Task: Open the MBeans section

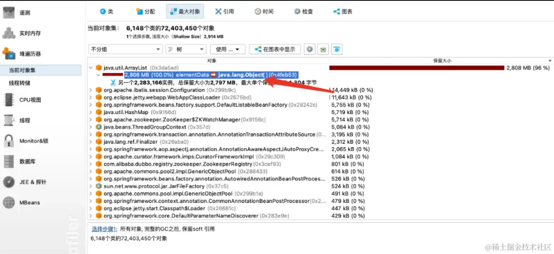Action: coord(22,203)
